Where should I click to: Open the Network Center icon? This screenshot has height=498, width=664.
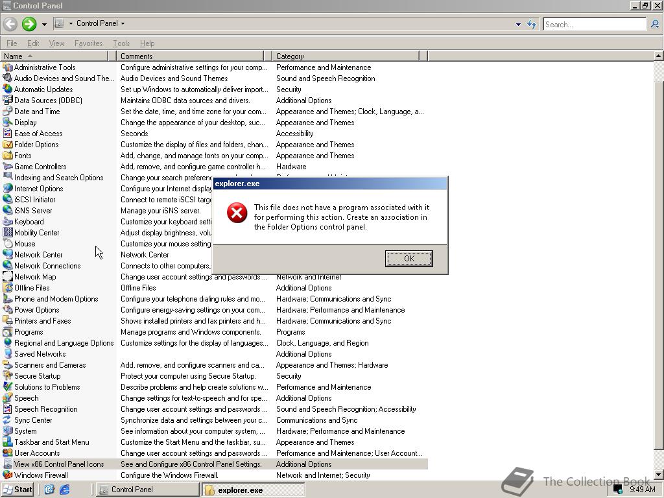pos(8,254)
